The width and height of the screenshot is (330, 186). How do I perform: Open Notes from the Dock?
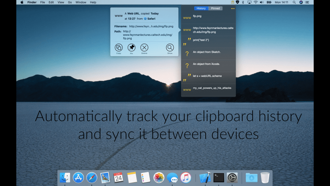click(132, 178)
